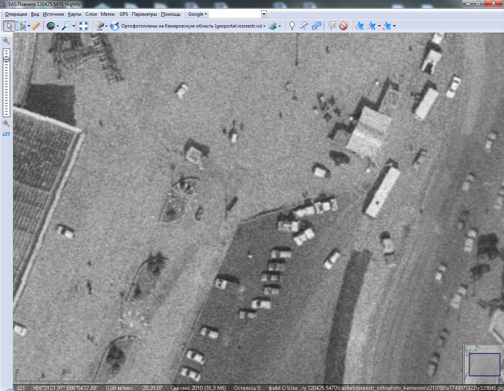The image size is (504, 391).
Task: Add a new placemark pin
Action: coord(292,26)
